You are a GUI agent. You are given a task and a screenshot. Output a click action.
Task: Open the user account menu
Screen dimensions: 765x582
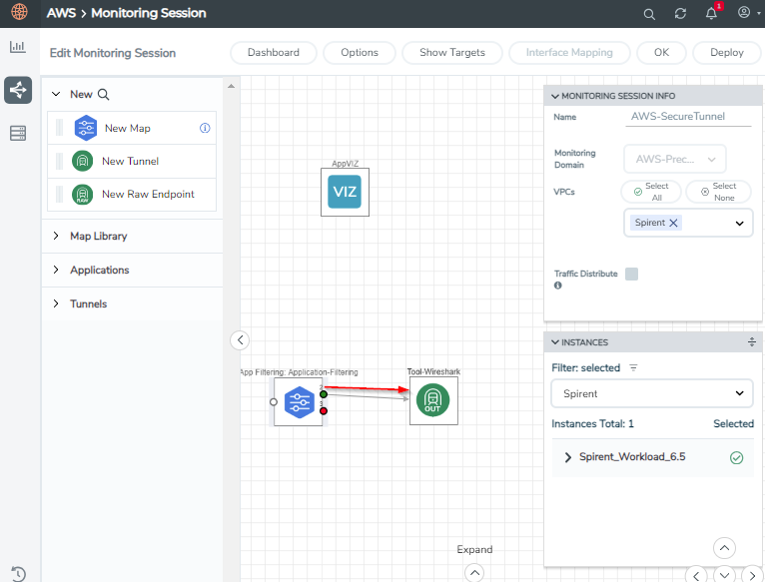point(744,12)
